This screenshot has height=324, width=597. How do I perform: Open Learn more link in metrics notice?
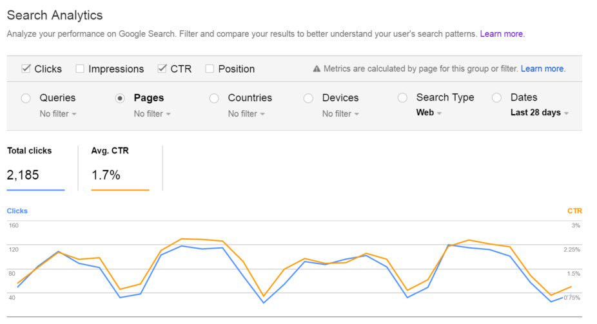tap(543, 69)
